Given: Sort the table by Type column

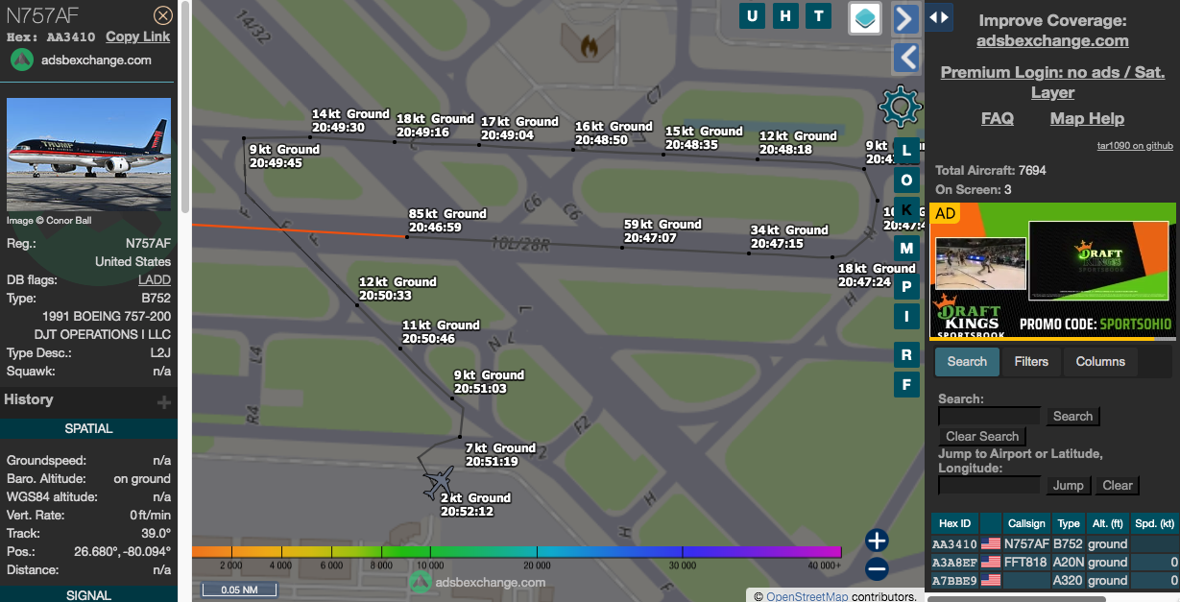Looking at the screenshot, I should point(1069,523).
